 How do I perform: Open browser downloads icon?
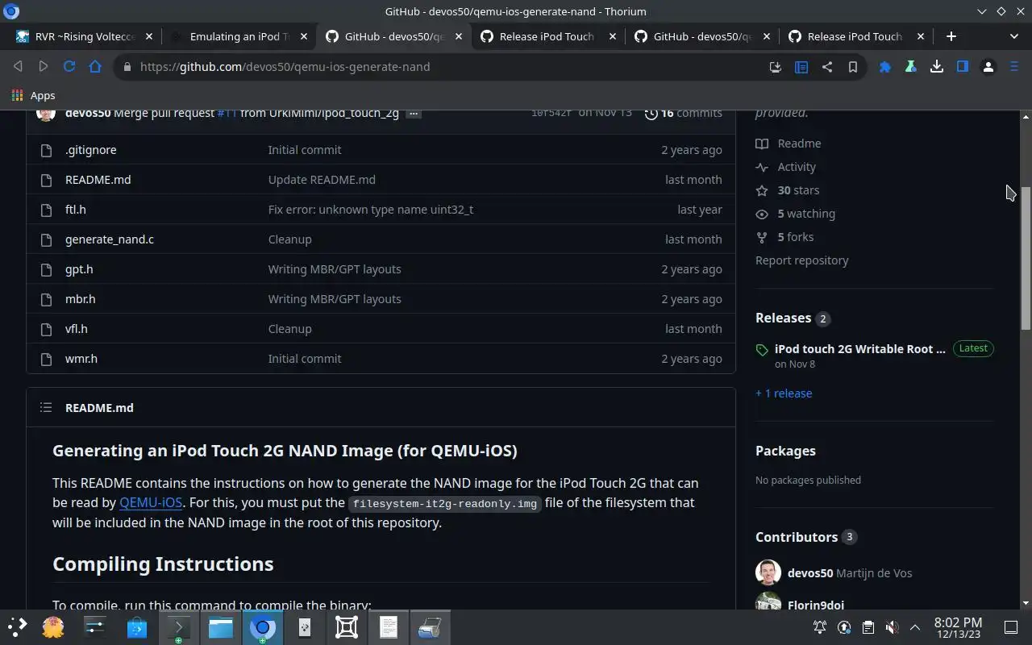tap(937, 67)
